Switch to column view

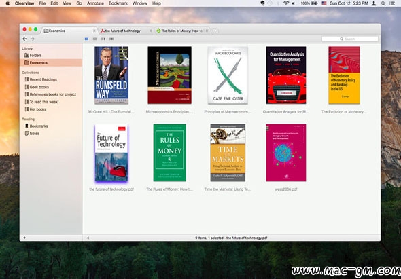coord(103,39)
